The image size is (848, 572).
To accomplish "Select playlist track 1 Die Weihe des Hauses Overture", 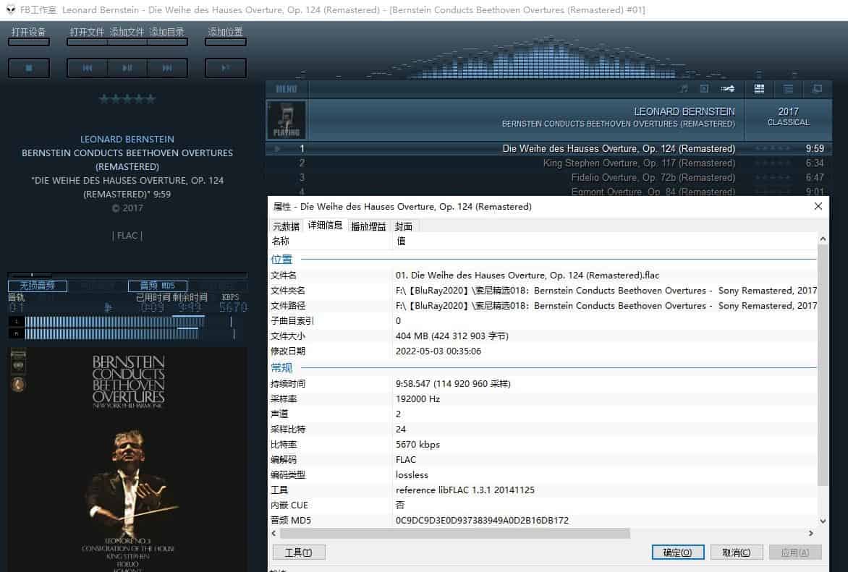I will (x=548, y=149).
